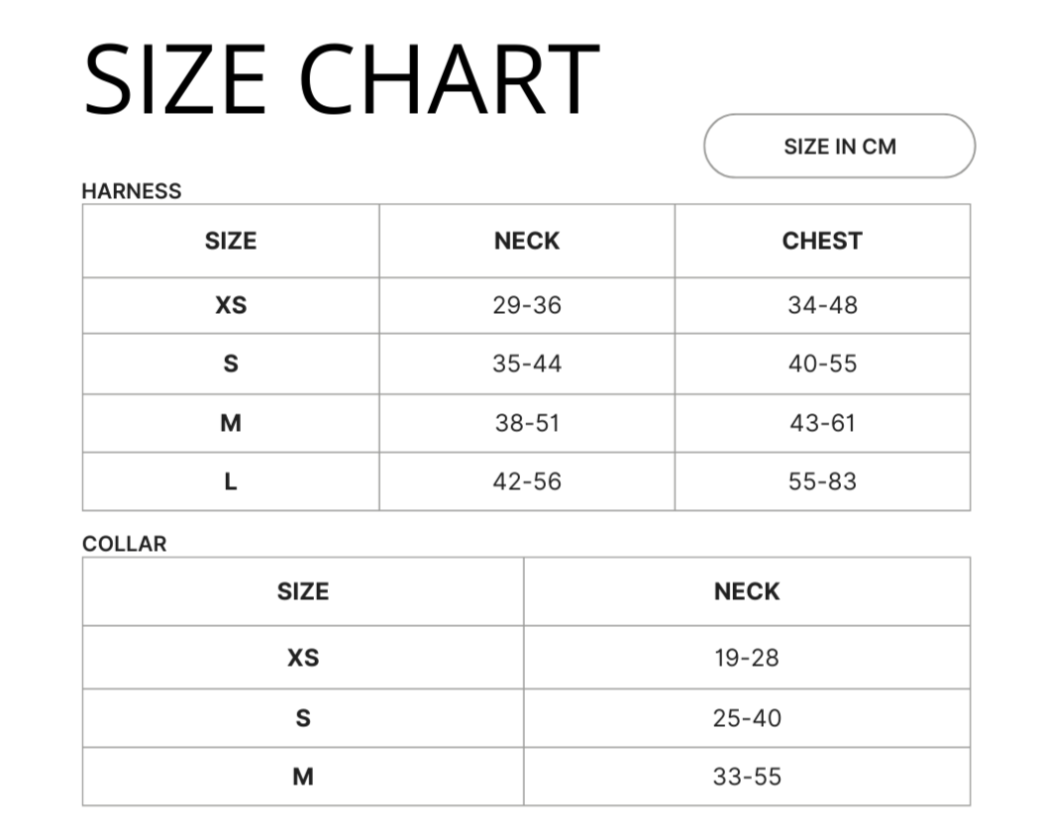This screenshot has height=837, width=1046.
Task: Click harness M chest value 43-61
Action: [x=822, y=423]
